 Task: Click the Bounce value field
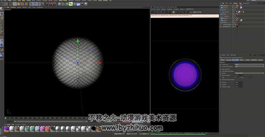pyautogui.click(x=239, y=82)
